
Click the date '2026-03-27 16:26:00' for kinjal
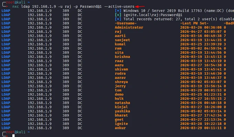(x=201, y=107)
